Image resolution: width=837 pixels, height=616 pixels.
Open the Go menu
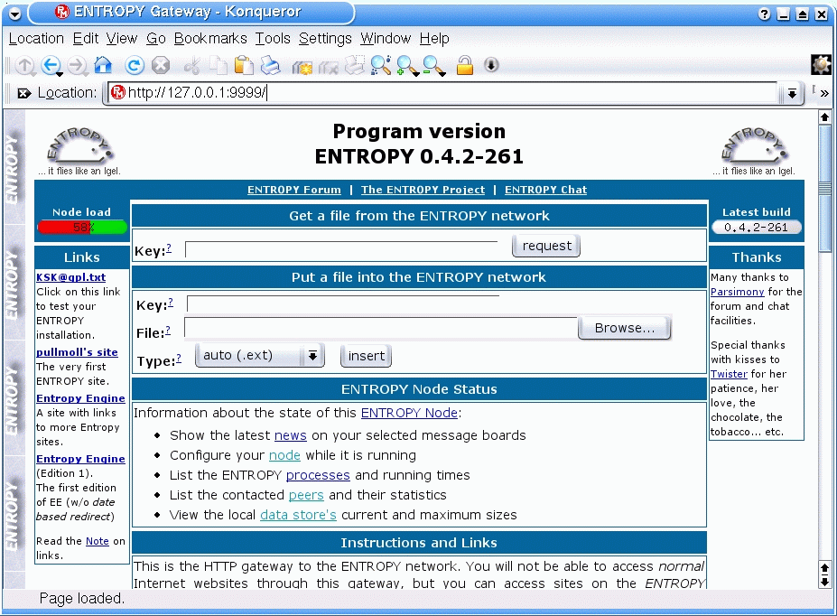[156, 39]
